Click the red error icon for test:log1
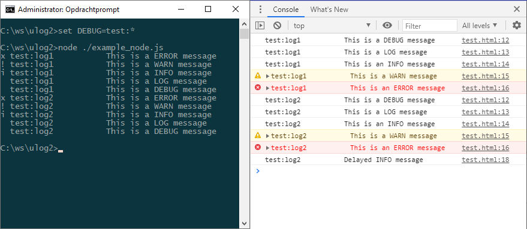This screenshot has height=229, width=527. [x=258, y=87]
